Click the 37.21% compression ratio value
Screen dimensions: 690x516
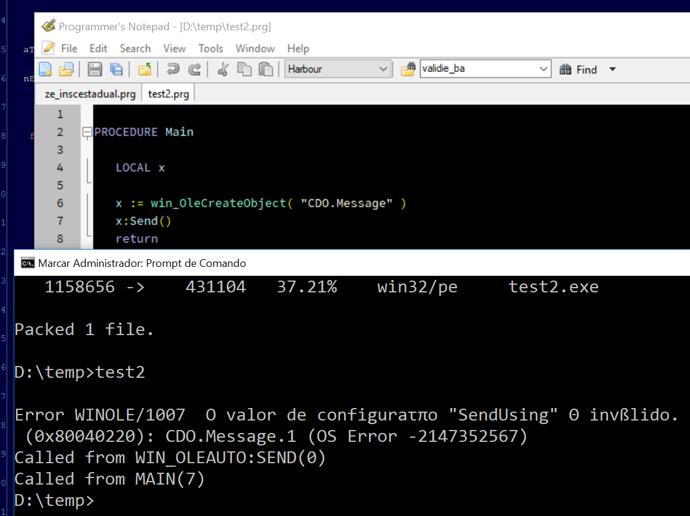[307, 287]
